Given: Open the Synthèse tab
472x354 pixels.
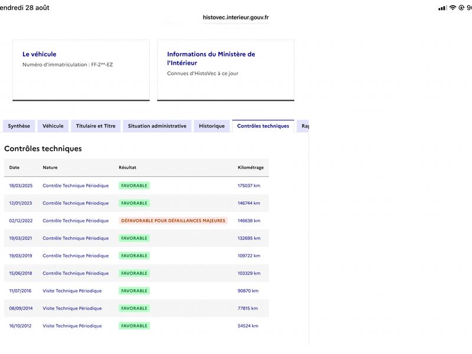Looking at the screenshot, I should pos(19,126).
